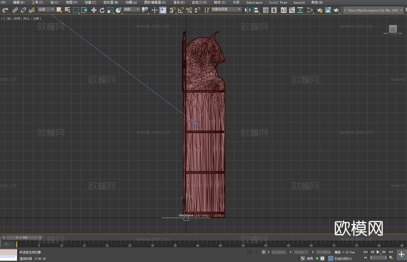Image resolution: width=407 pixels, height=262 pixels.
Task: Open Render Setup teapot-gear icon
Action: tap(320, 10)
